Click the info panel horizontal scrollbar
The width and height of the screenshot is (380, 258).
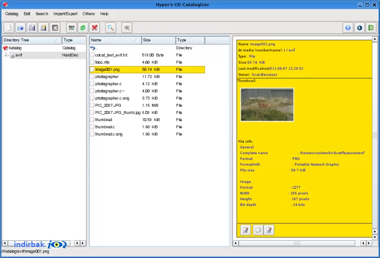(297, 243)
